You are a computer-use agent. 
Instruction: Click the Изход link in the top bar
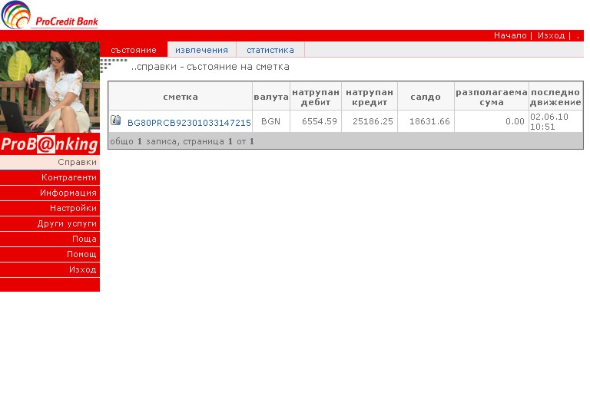551,36
